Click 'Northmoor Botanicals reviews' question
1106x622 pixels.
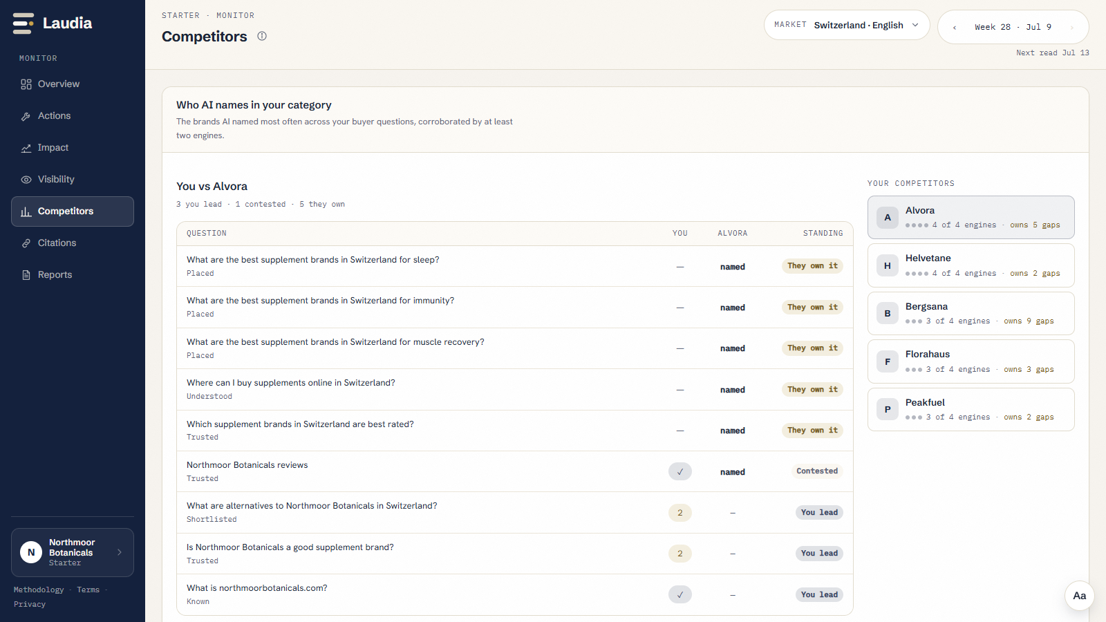(x=247, y=465)
